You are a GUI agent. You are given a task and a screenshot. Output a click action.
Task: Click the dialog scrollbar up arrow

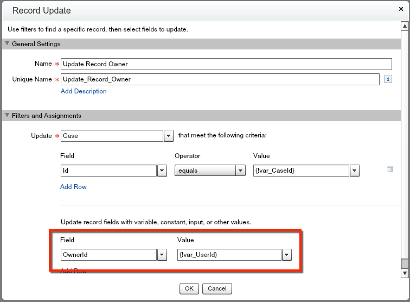pos(405,25)
